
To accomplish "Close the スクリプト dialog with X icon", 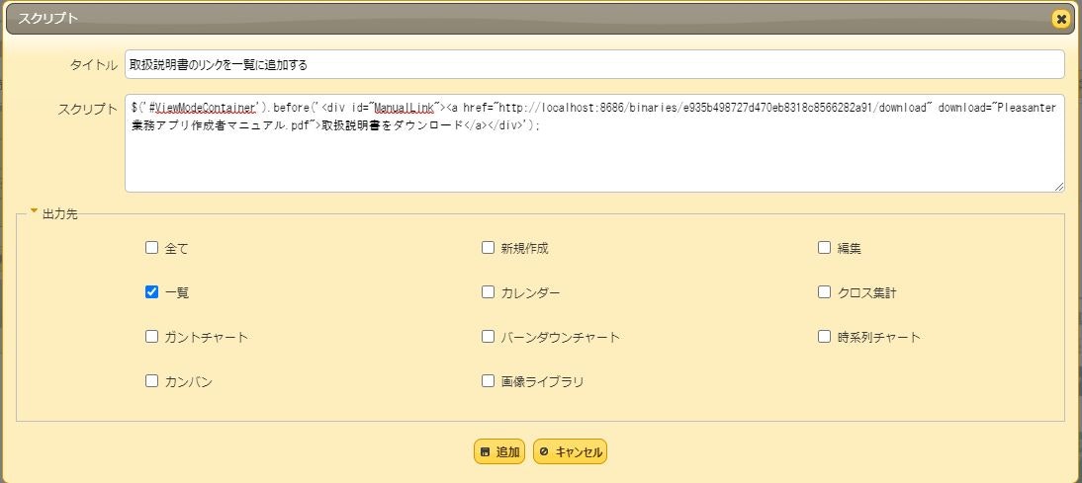I will pos(1061,20).
